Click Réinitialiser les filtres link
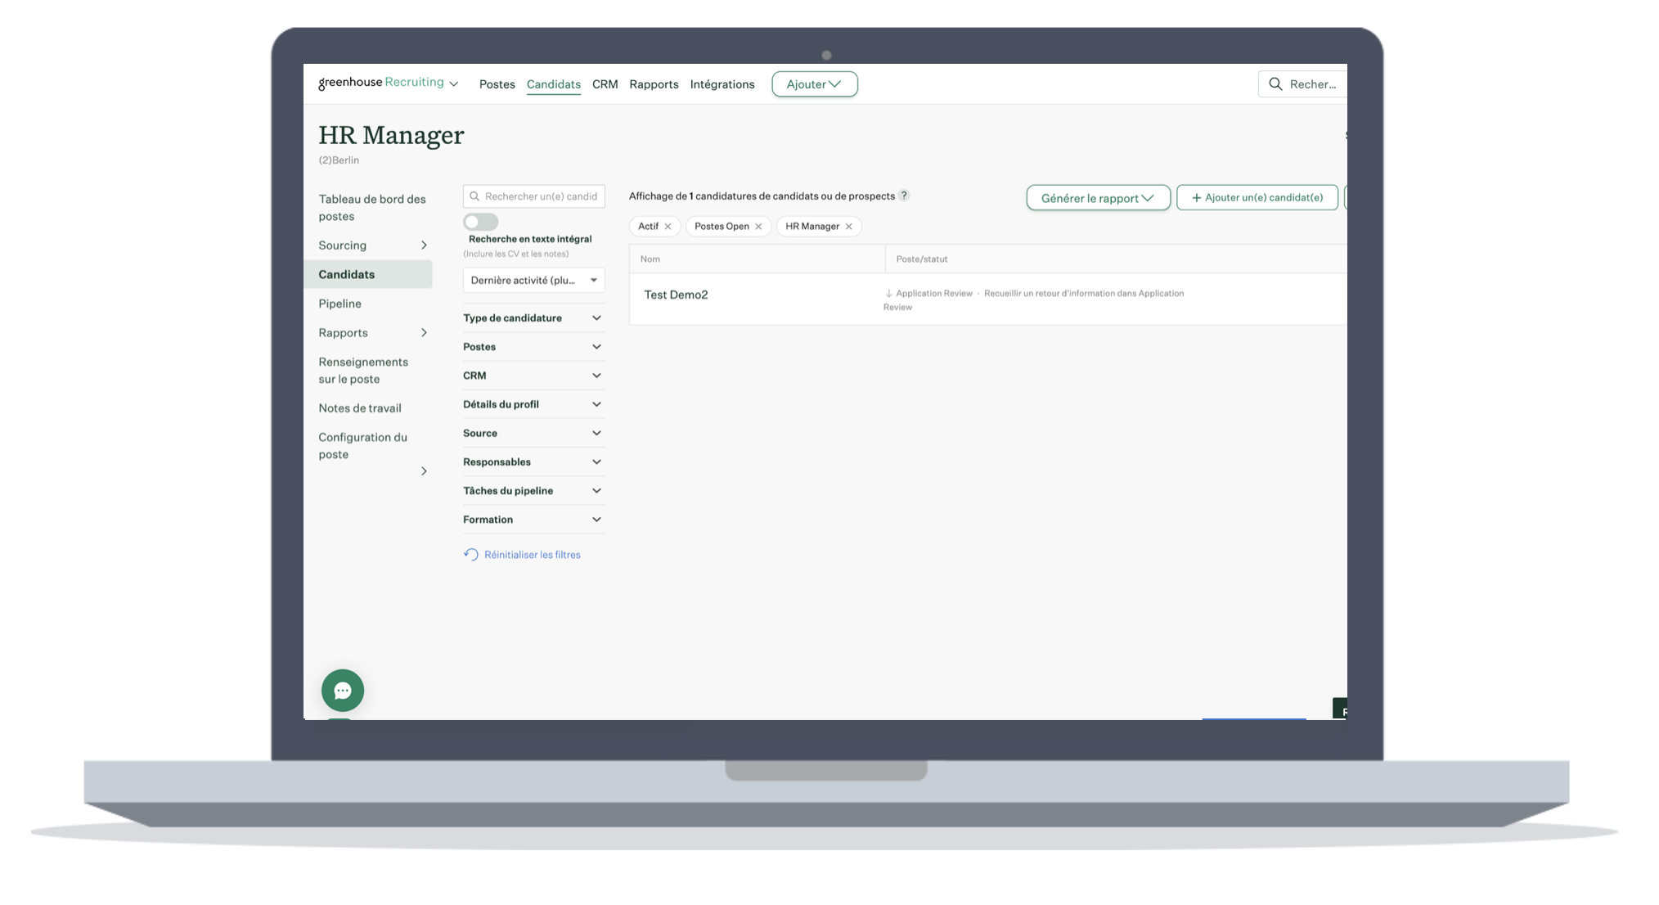Image resolution: width=1659 pixels, height=905 pixels. coord(532,555)
